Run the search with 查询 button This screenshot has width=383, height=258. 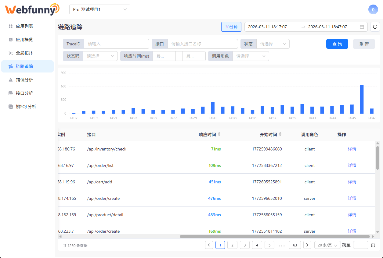point(337,44)
